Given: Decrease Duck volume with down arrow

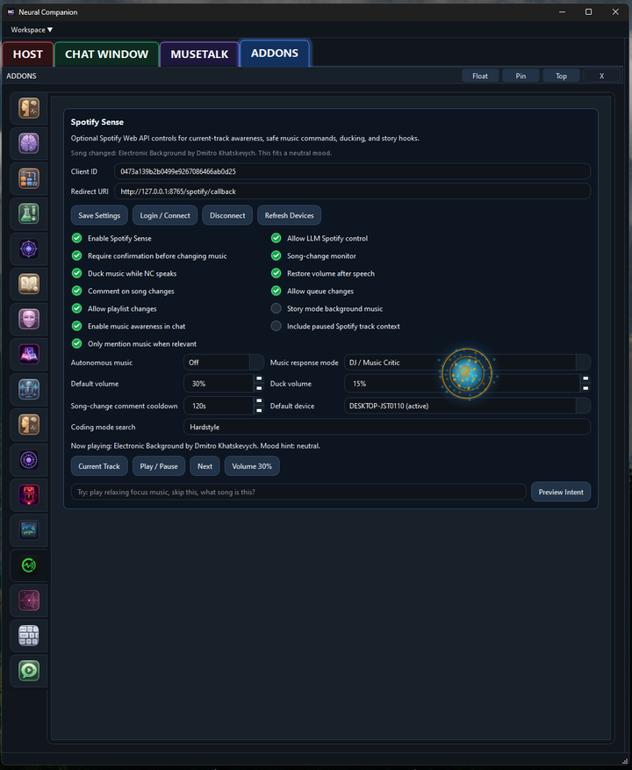Looking at the screenshot, I should 585,388.
